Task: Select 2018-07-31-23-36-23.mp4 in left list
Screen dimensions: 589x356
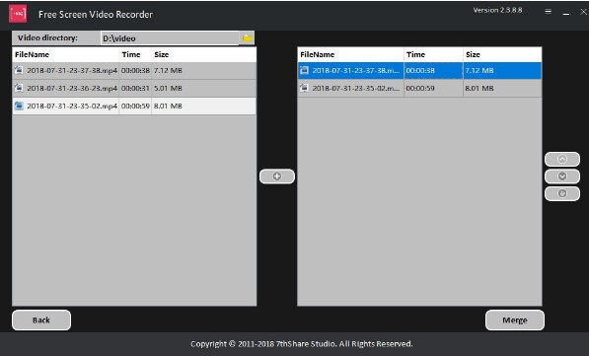Action: tap(134, 88)
